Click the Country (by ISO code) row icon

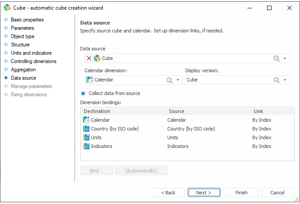(86, 129)
